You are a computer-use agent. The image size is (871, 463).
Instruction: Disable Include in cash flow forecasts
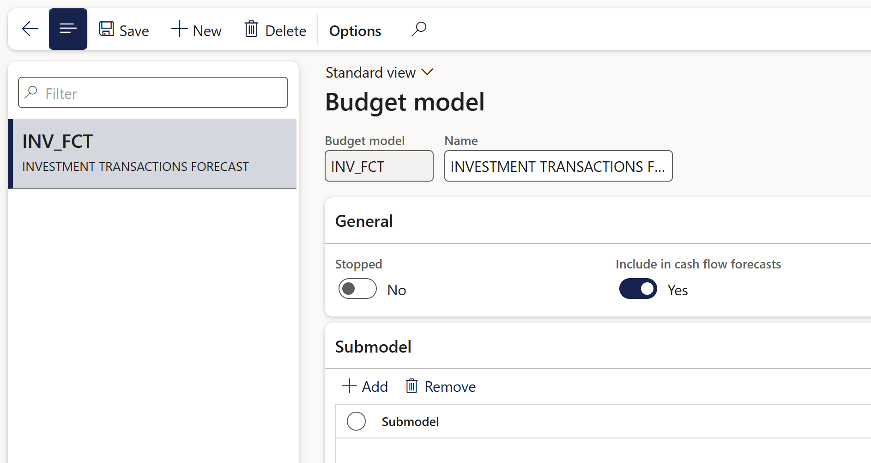tap(638, 289)
